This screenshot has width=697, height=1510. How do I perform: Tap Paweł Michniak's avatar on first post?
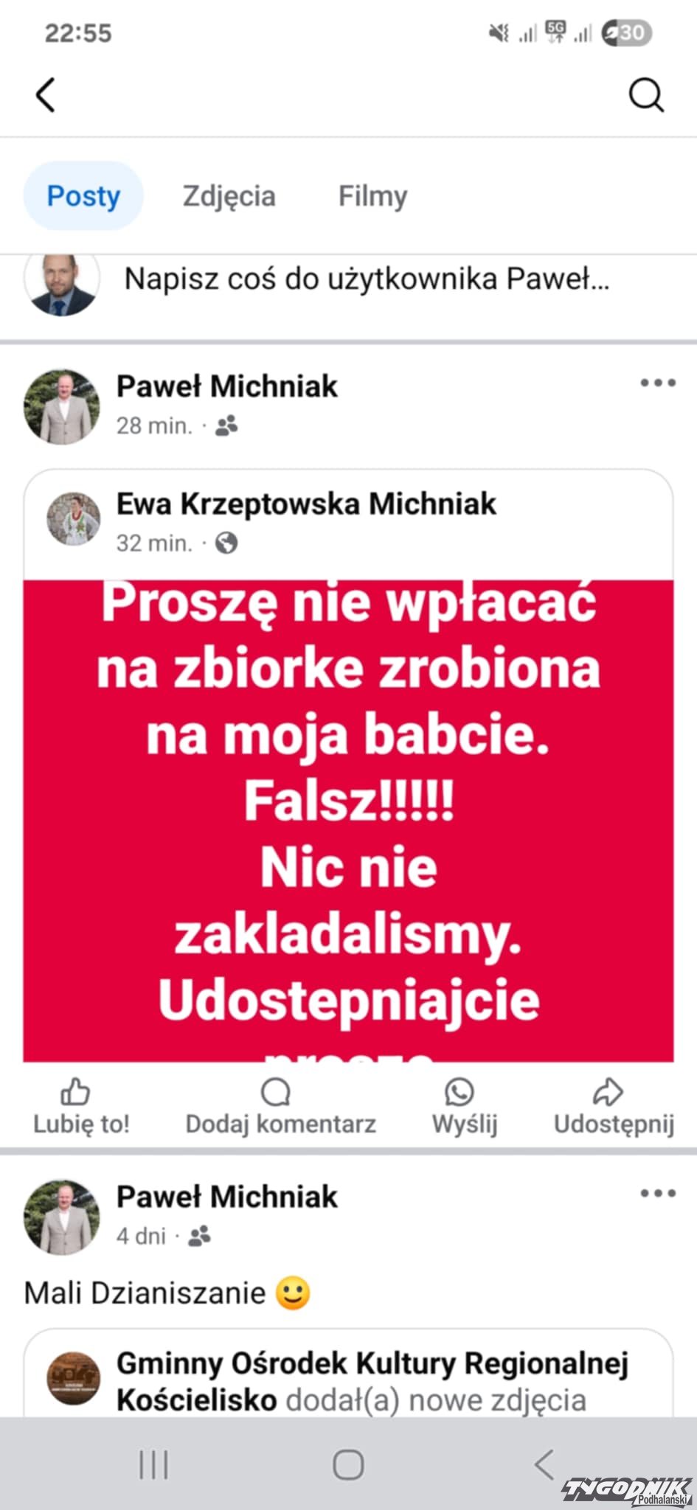coord(62,407)
